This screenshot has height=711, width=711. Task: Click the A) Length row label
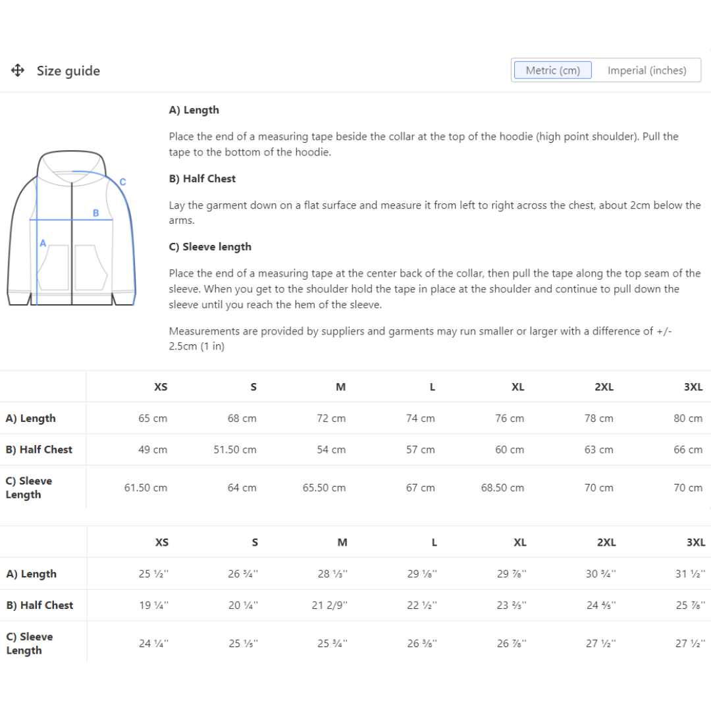30,418
